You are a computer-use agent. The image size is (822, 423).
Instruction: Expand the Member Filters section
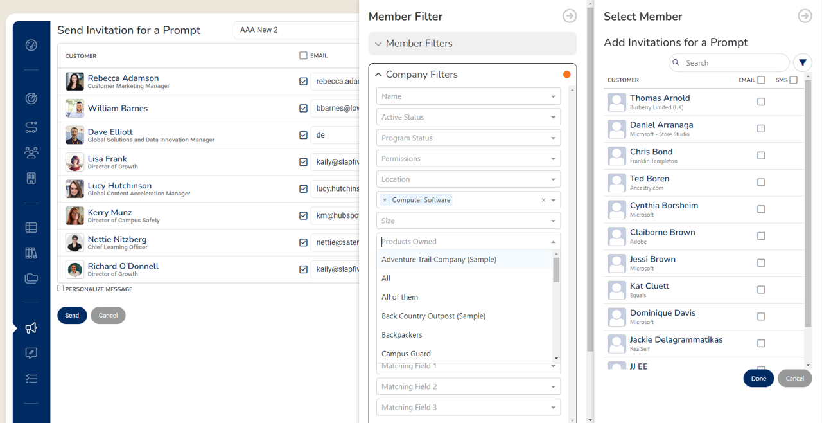click(472, 44)
